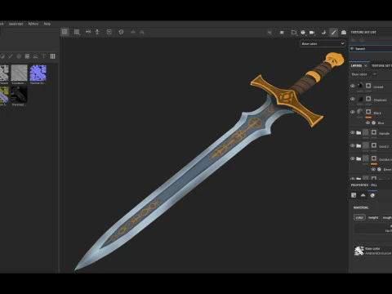Switch to the camera rendering mode icon
The width and height of the screenshot is (392, 294).
pos(344,33)
